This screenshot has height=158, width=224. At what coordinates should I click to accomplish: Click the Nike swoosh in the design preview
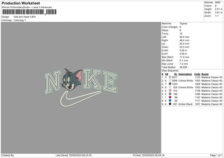coord(80,99)
